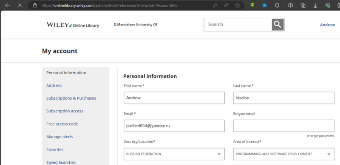The width and height of the screenshot is (340, 165).
Task: Stop page loading with the X button
Action: pos(20,5)
